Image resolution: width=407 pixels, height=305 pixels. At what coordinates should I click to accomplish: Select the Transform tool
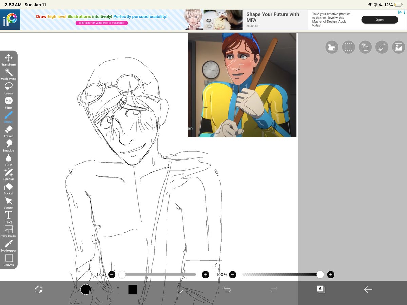pyautogui.click(x=8, y=60)
